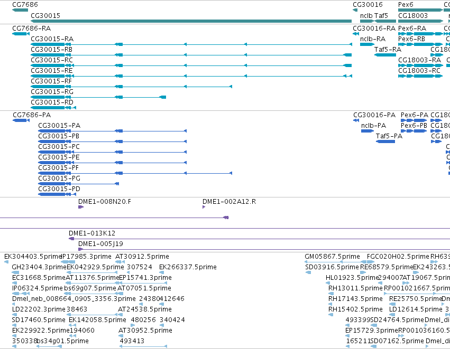Click EST EK229922.5prime
Image resolution: width=450 pixels, height=349 pixels.
[x=41, y=331]
